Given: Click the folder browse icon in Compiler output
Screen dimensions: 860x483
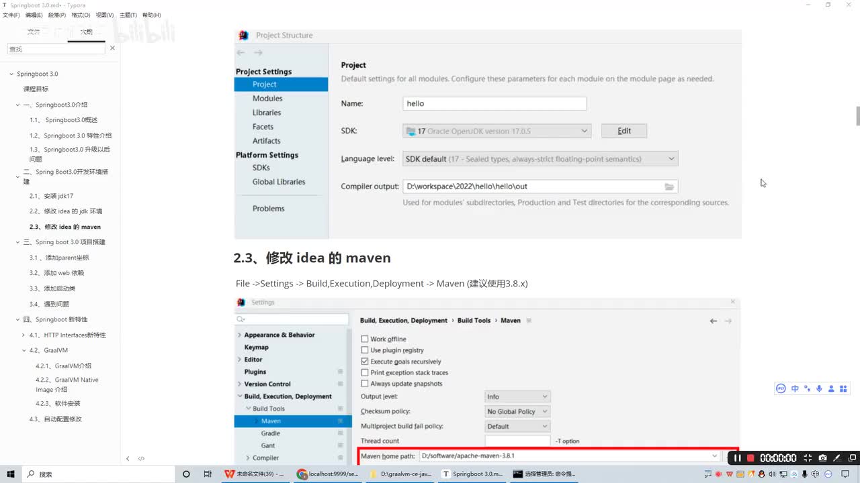Looking at the screenshot, I should (669, 186).
